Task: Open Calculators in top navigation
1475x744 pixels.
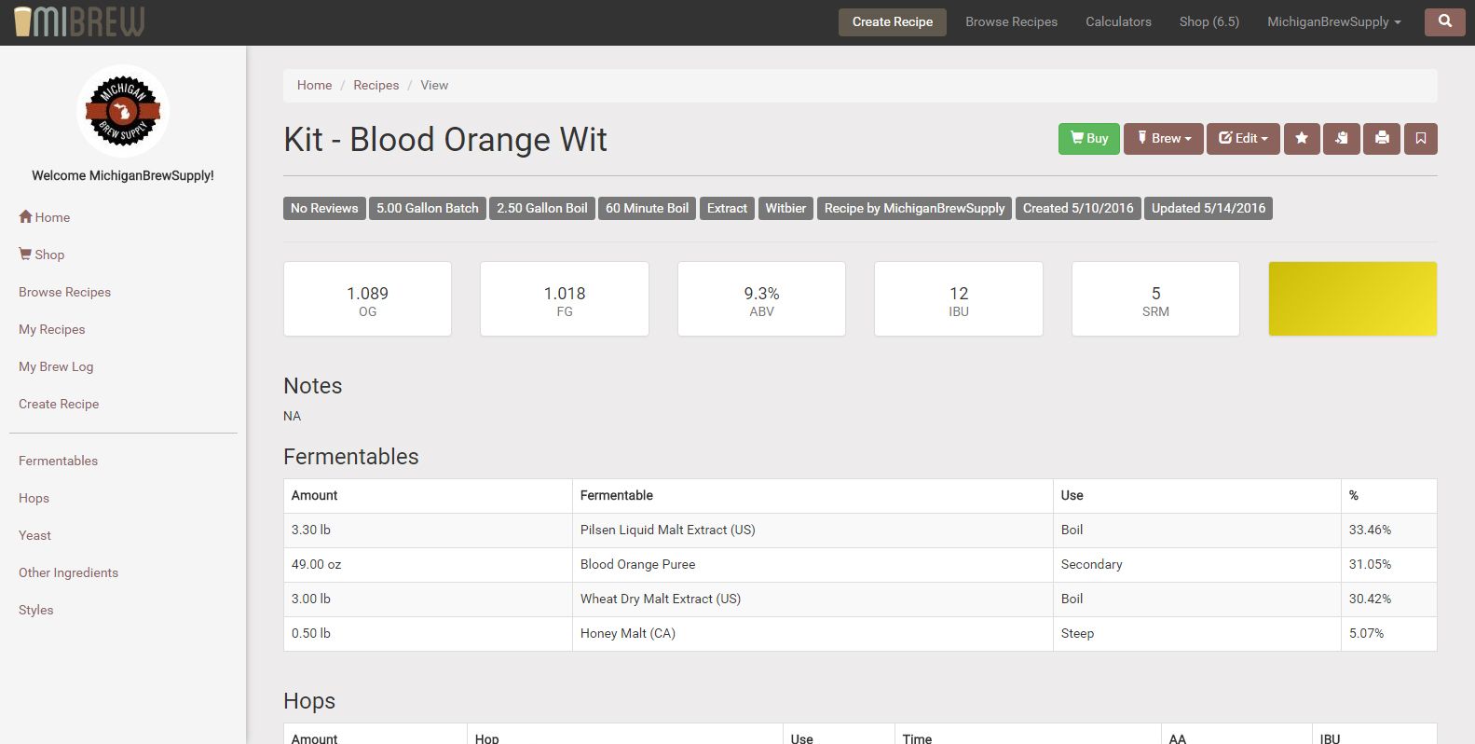Action: click(1118, 21)
